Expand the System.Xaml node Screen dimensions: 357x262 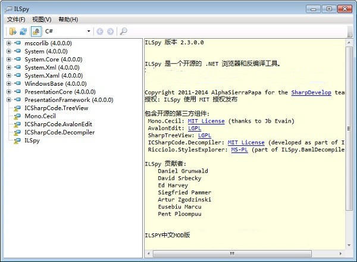tap(9, 76)
